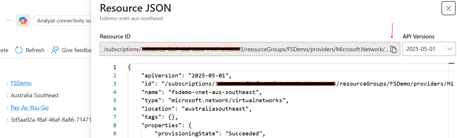Click line number 5 in editor gutter

pyautogui.click(x=115, y=100)
